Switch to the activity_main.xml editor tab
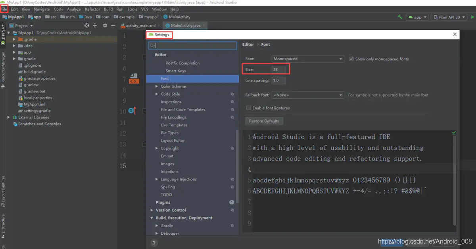Image resolution: width=476 pixels, height=249 pixels. pyautogui.click(x=141, y=26)
